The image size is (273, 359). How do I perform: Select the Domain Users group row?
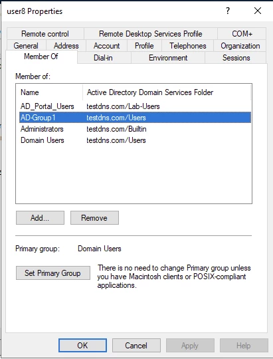pos(135,140)
